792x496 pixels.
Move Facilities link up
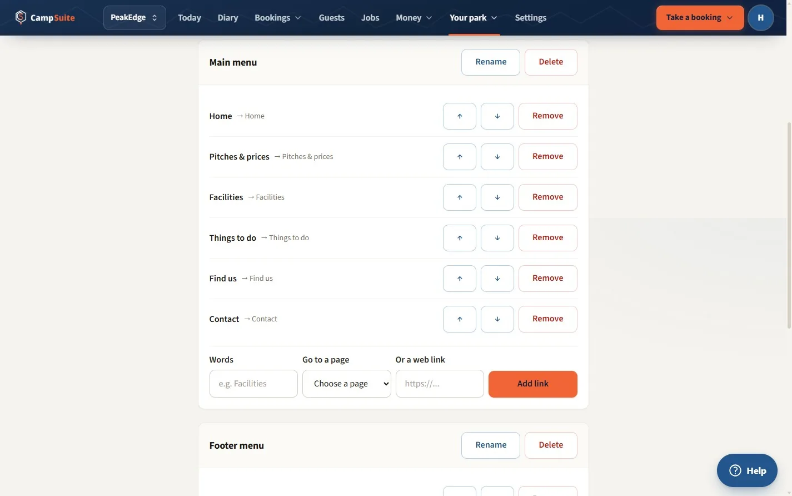pyautogui.click(x=460, y=197)
